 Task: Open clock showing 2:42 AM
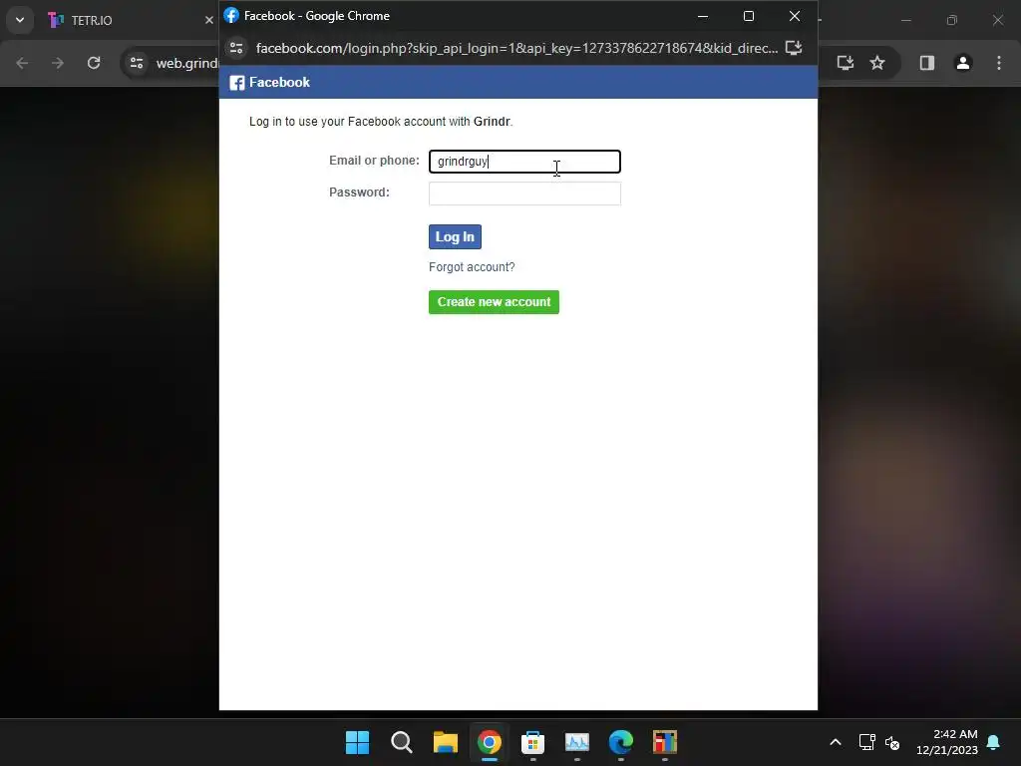[947, 742]
